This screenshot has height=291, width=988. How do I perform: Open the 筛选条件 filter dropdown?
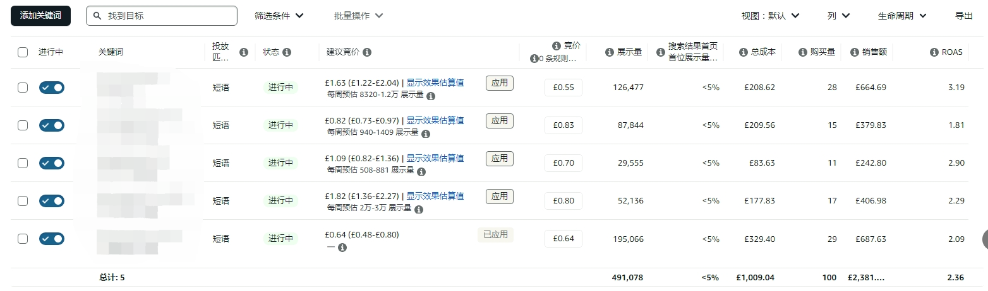279,16
